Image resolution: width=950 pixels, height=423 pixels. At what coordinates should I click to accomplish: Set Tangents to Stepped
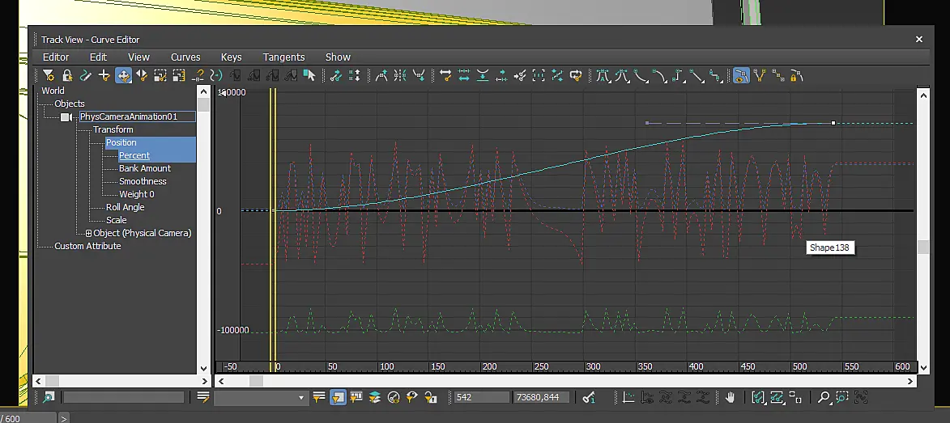point(678,76)
